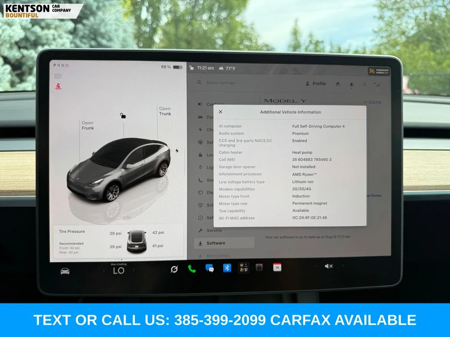Tap the red seatbelt warning icon

(x=58, y=86)
